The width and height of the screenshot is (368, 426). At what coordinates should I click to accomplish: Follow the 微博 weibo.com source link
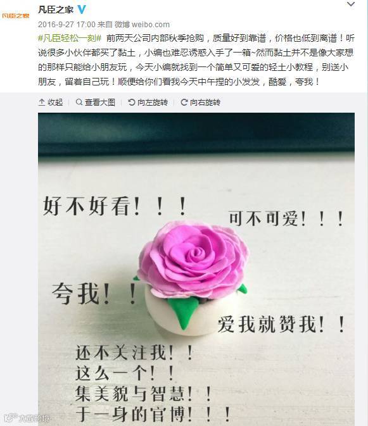click(142, 25)
